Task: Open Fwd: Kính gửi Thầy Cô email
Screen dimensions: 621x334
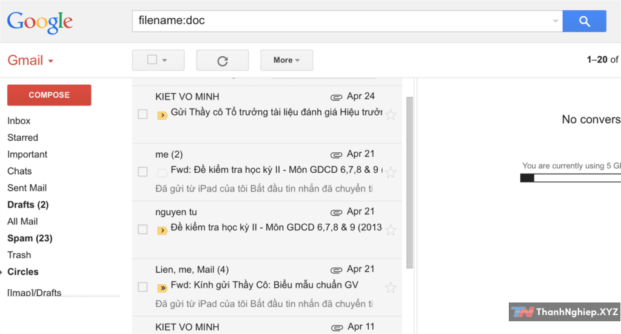Action: pyautogui.click(x=267, y=287)
